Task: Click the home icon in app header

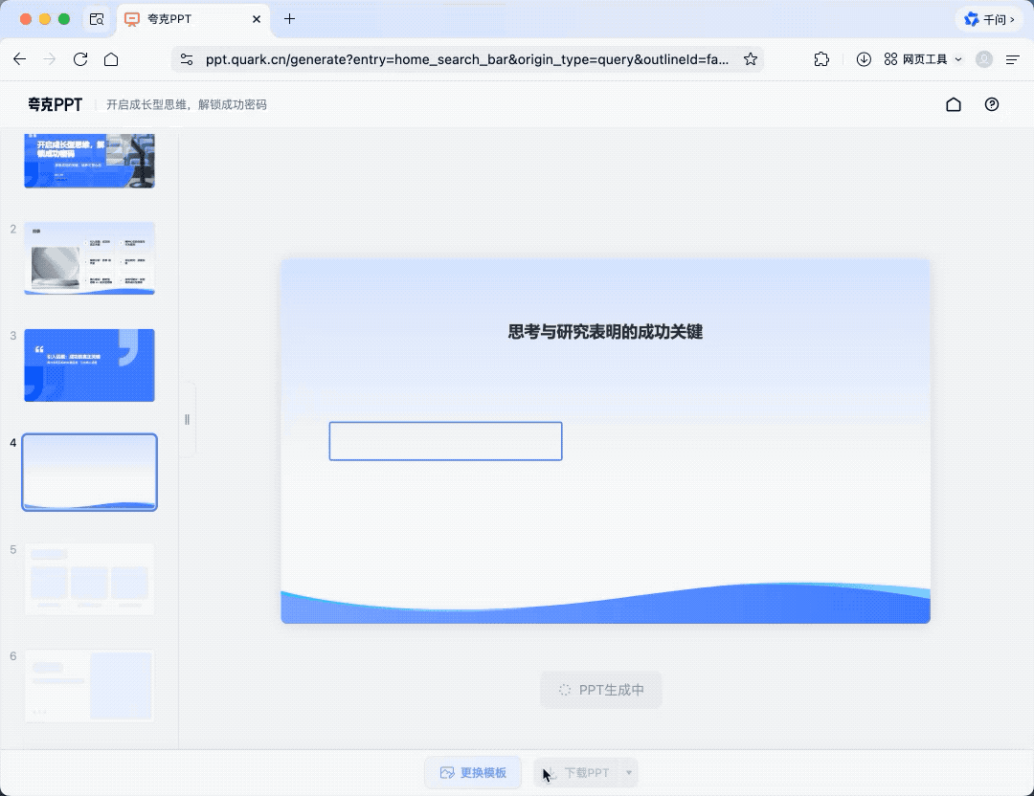Action: pos(953,104)
